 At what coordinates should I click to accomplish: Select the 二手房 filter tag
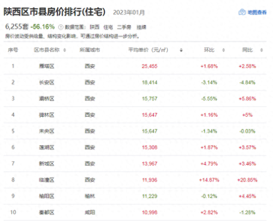124,27
